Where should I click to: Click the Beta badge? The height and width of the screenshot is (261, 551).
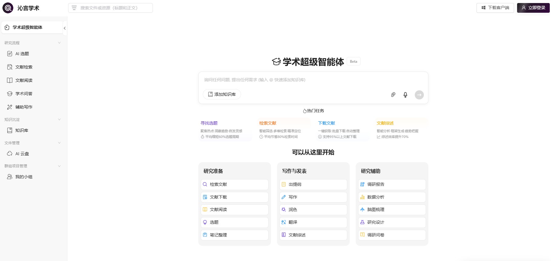pos(354,62)
